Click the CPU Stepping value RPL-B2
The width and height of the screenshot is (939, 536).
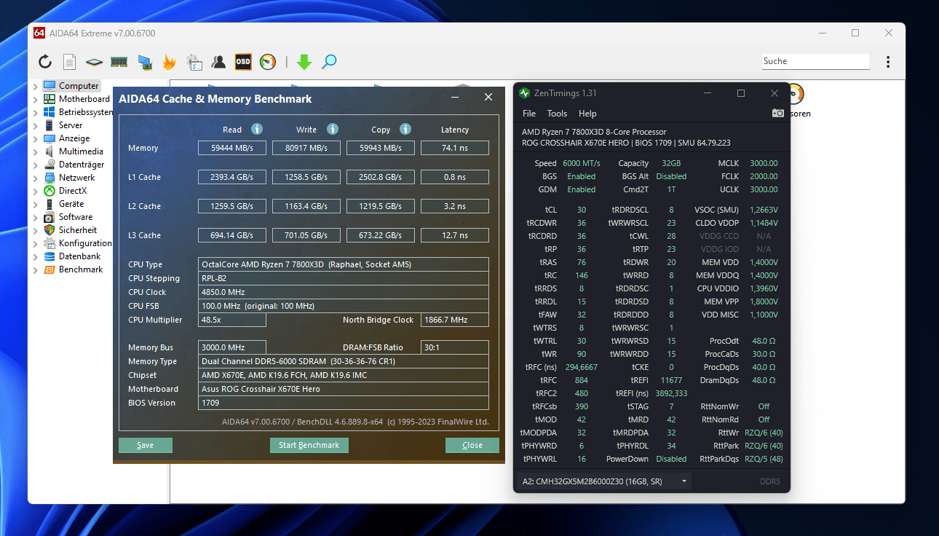click(344, 278)
